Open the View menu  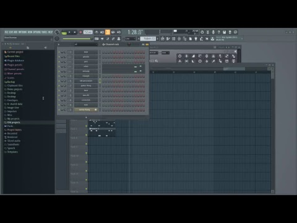click(30, 32)
